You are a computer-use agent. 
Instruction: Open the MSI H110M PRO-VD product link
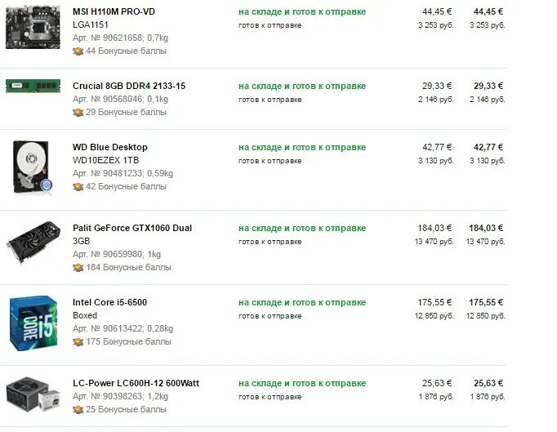114,11
